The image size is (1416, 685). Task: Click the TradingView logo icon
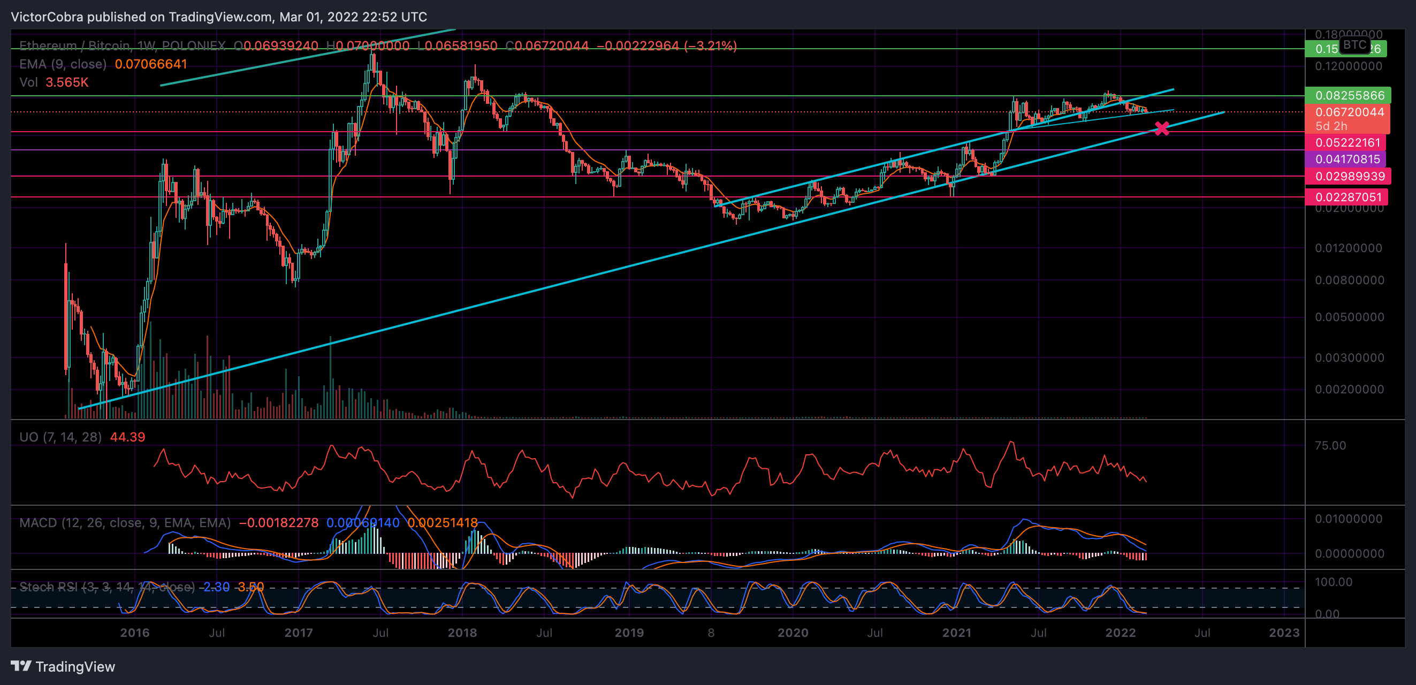21,666
